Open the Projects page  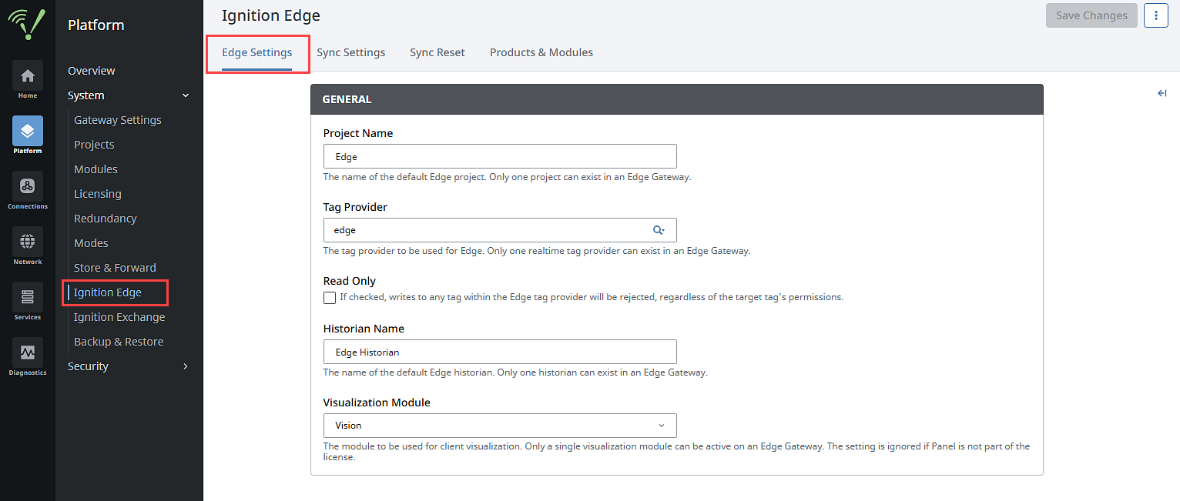pyautogui.click(x=94, y=145)
